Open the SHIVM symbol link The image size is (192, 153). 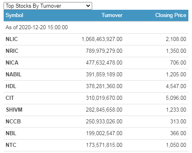click(14, 110)
